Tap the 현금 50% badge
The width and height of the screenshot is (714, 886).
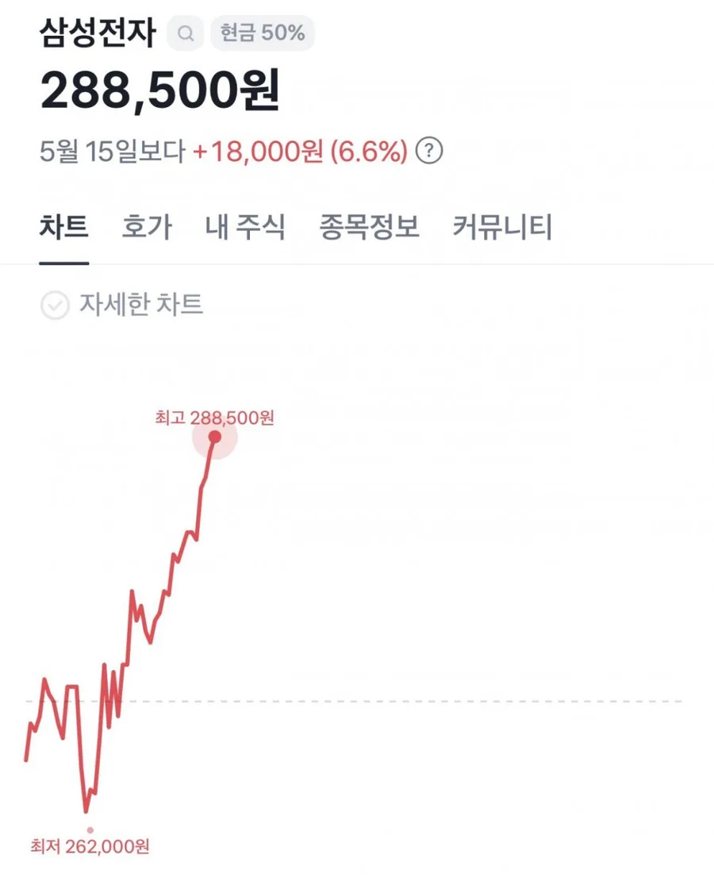263,33
